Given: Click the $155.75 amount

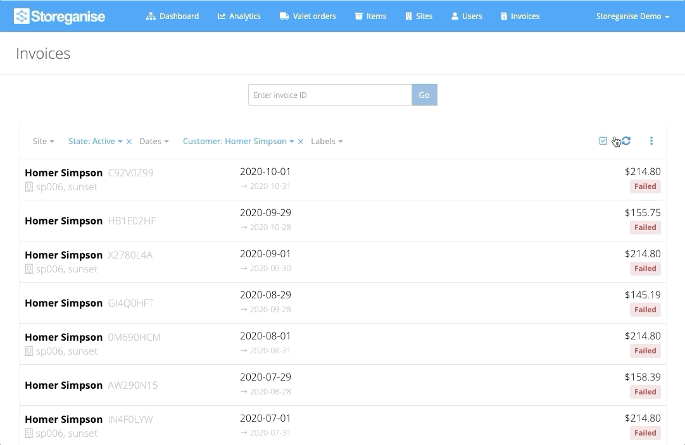Looking at the screenshot, I should pos(643,212).
